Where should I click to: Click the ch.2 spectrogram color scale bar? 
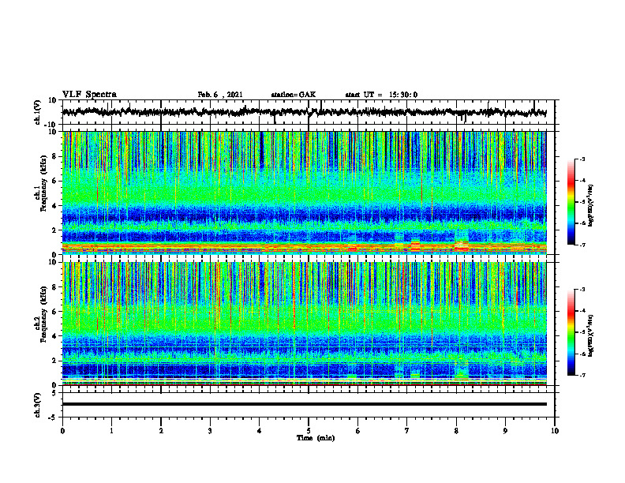pyautogui.click(x=571, y=332)
